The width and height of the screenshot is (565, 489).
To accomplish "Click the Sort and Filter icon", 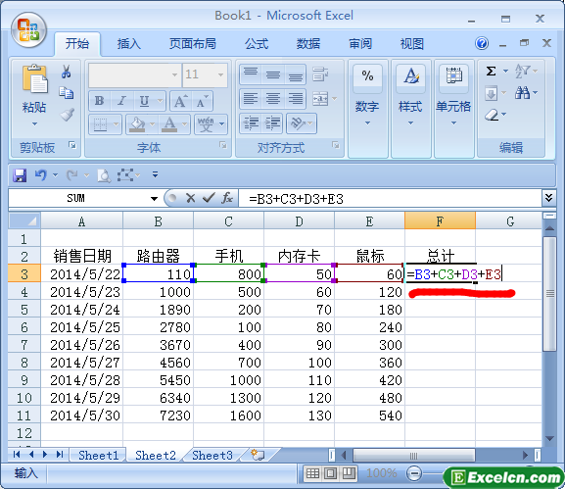I will click(x=523, y=71).
